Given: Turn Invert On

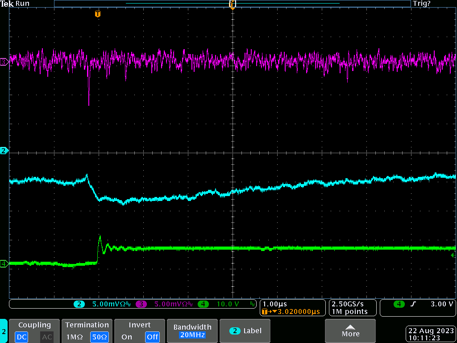Looking at the screenshot, I should coord(127,337).
